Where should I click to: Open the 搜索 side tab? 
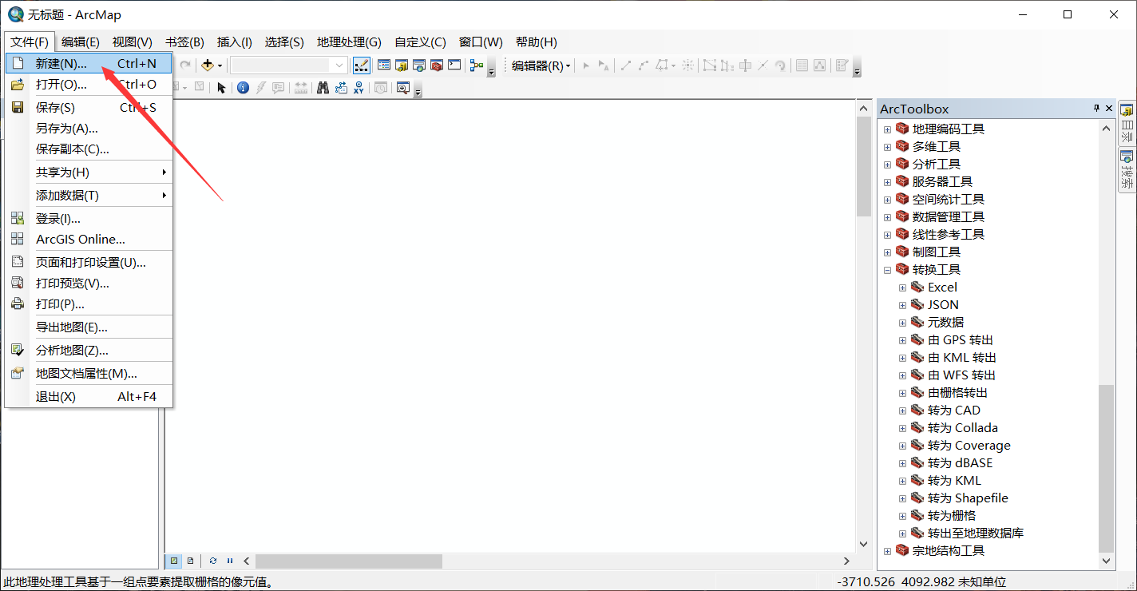click(1127, 170)
